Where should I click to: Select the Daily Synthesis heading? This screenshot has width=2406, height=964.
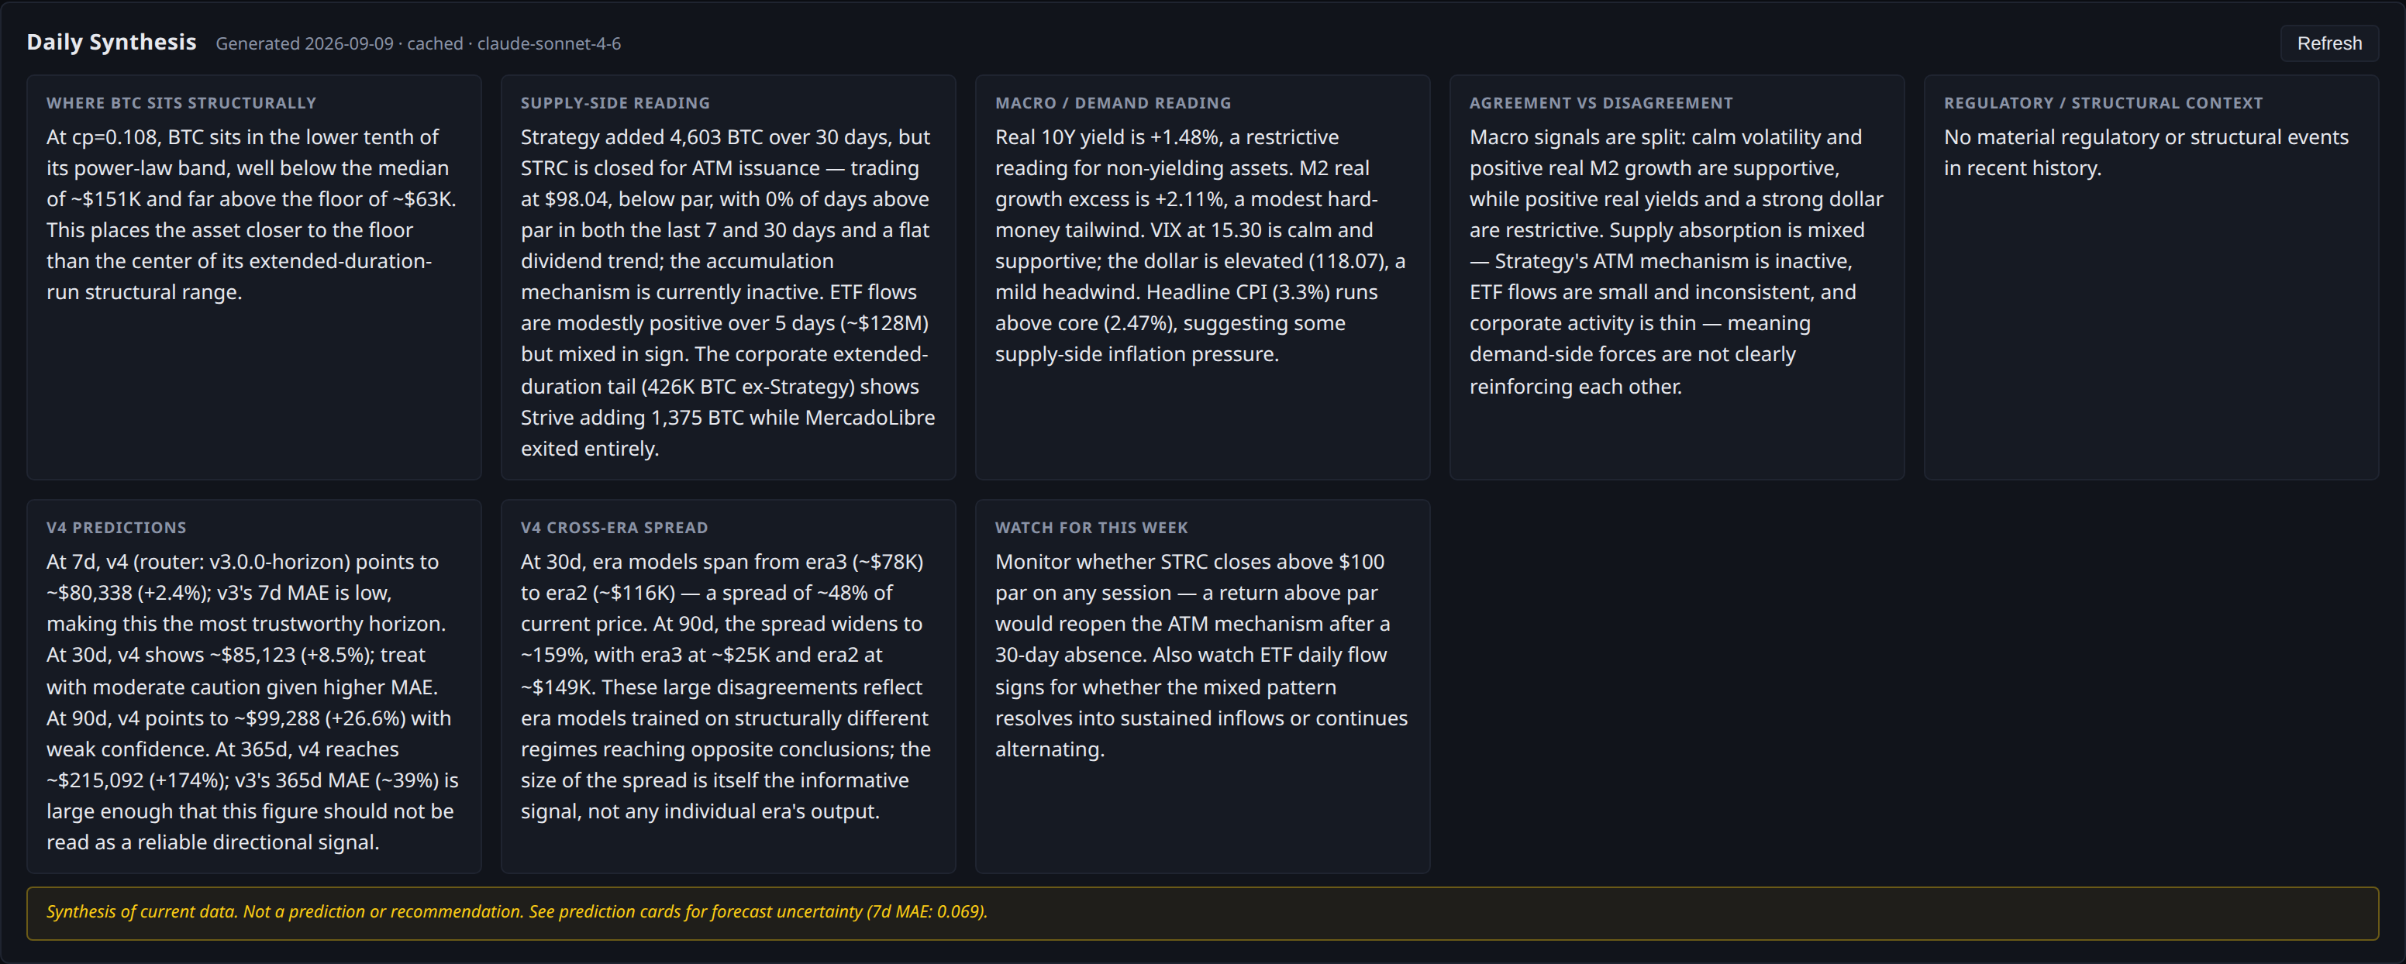coord(111,42)
